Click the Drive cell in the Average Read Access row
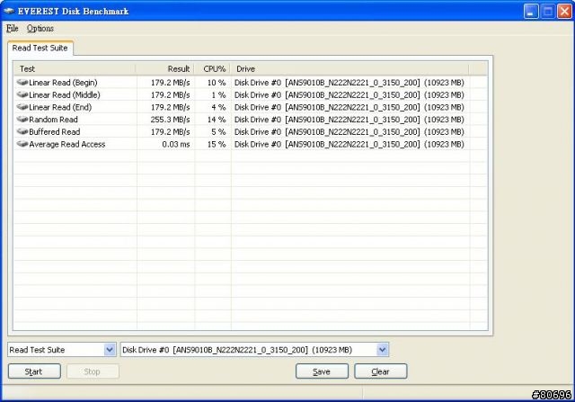Screen dimensions: 575x402 [349, 144]
